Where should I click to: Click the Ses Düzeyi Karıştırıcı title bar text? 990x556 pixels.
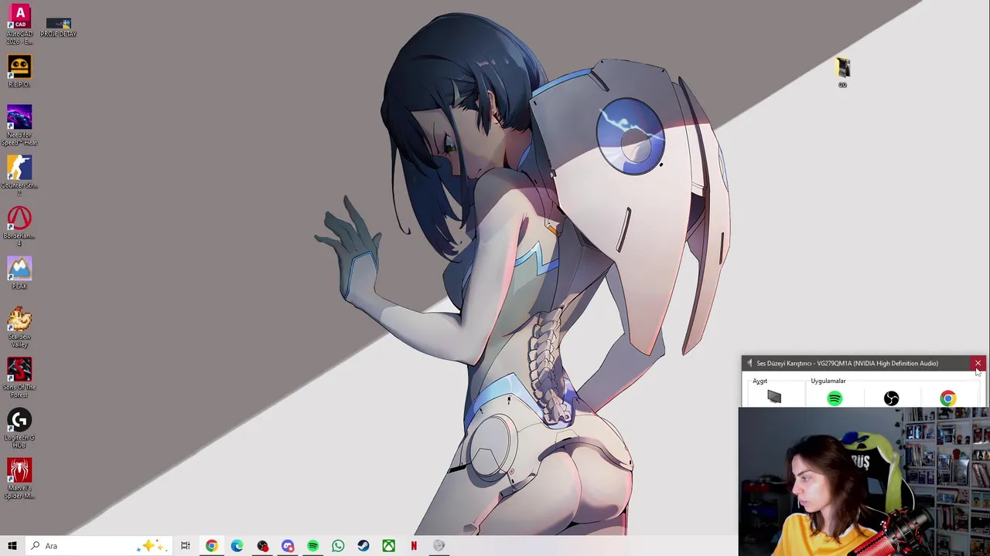[847, 363]
